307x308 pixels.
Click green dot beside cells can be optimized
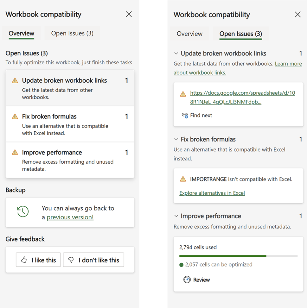point(182,265)
